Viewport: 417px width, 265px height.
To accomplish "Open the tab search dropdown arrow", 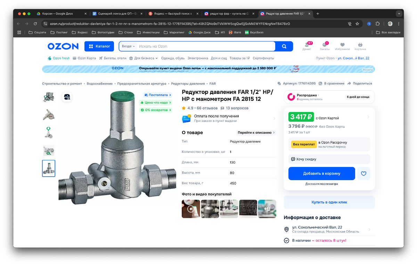I will (x=399, y=14).
